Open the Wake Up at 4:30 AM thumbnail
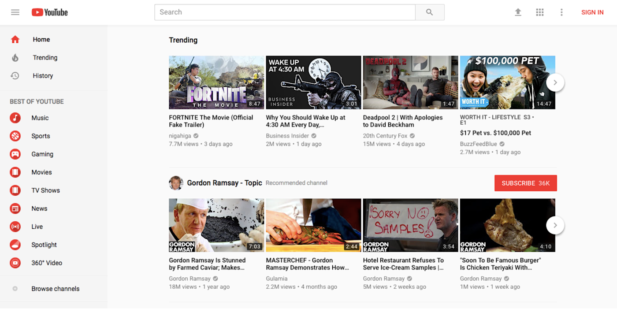This screenshot has height=309, width=617. point(313,82)
